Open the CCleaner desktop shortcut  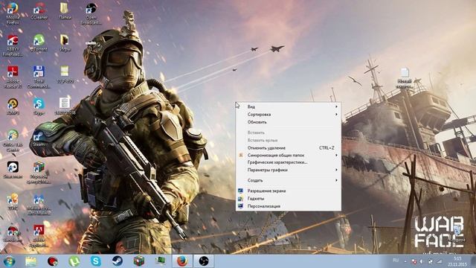pyautogui.click(x=39, y=11)
